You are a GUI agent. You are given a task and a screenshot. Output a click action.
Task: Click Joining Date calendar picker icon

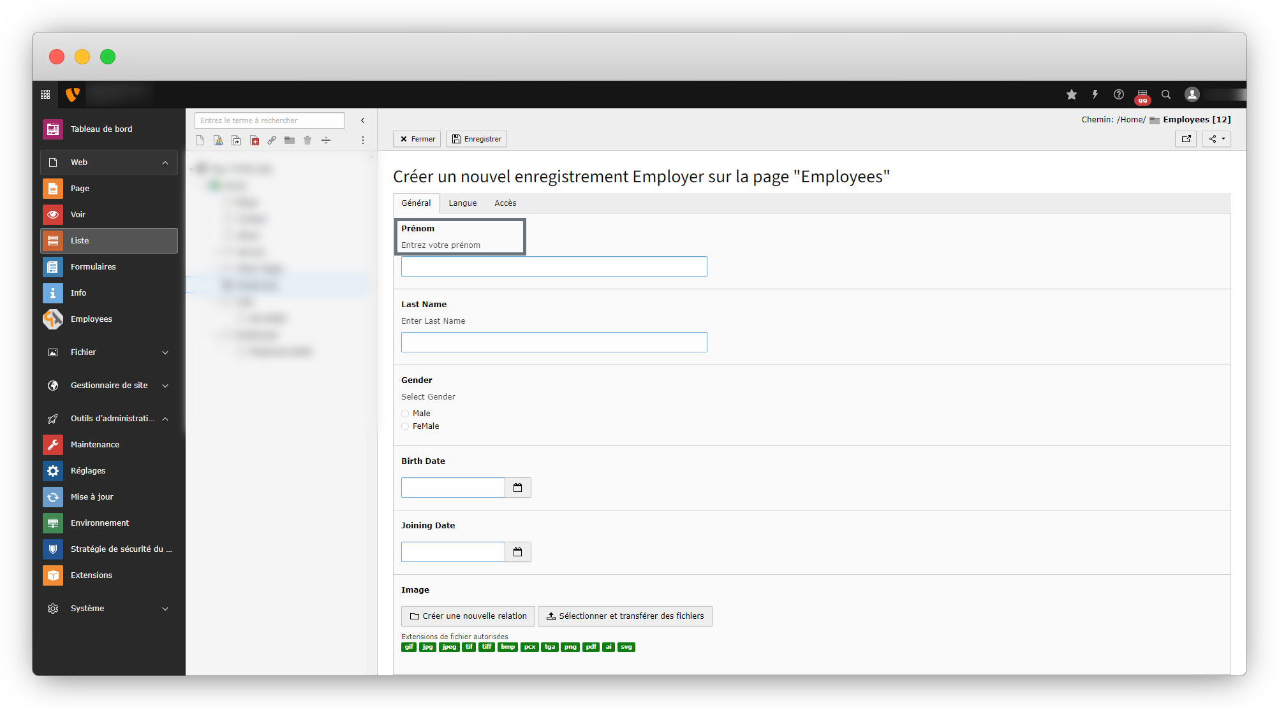[x=517, y=552]
